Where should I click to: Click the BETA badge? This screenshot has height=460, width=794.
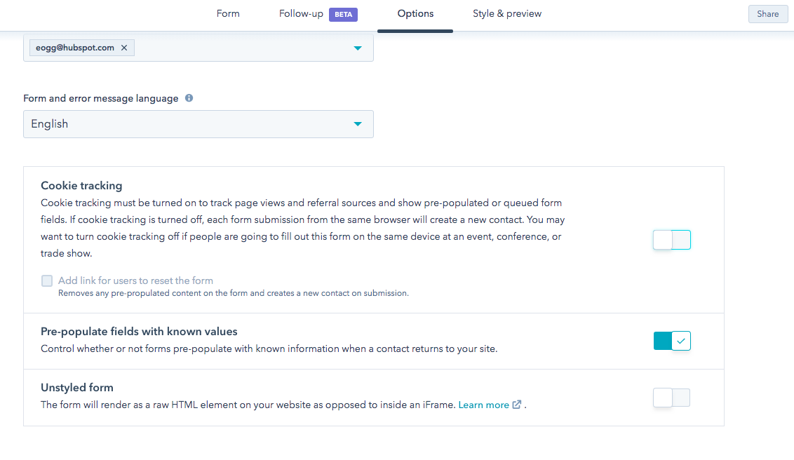pyautogui.click(x=343, y=15)
